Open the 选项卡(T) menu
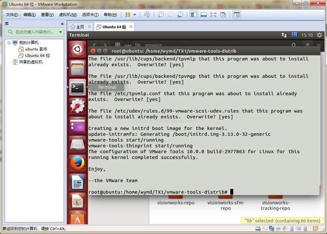Image resolution: width=327 pixels, height=234 pixels. tap(90, 15)
